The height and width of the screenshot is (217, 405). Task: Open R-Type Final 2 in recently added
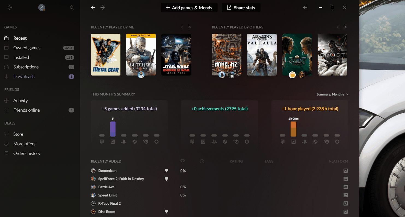(x=110, y=203)
